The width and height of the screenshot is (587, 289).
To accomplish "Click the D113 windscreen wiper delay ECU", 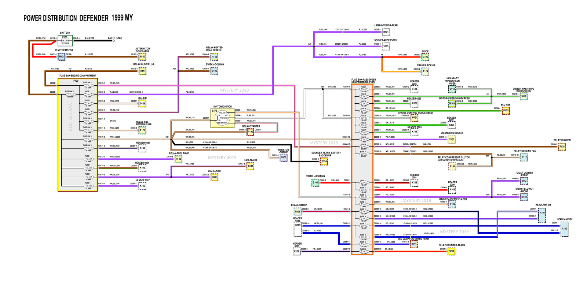I will tap(452, 89).
